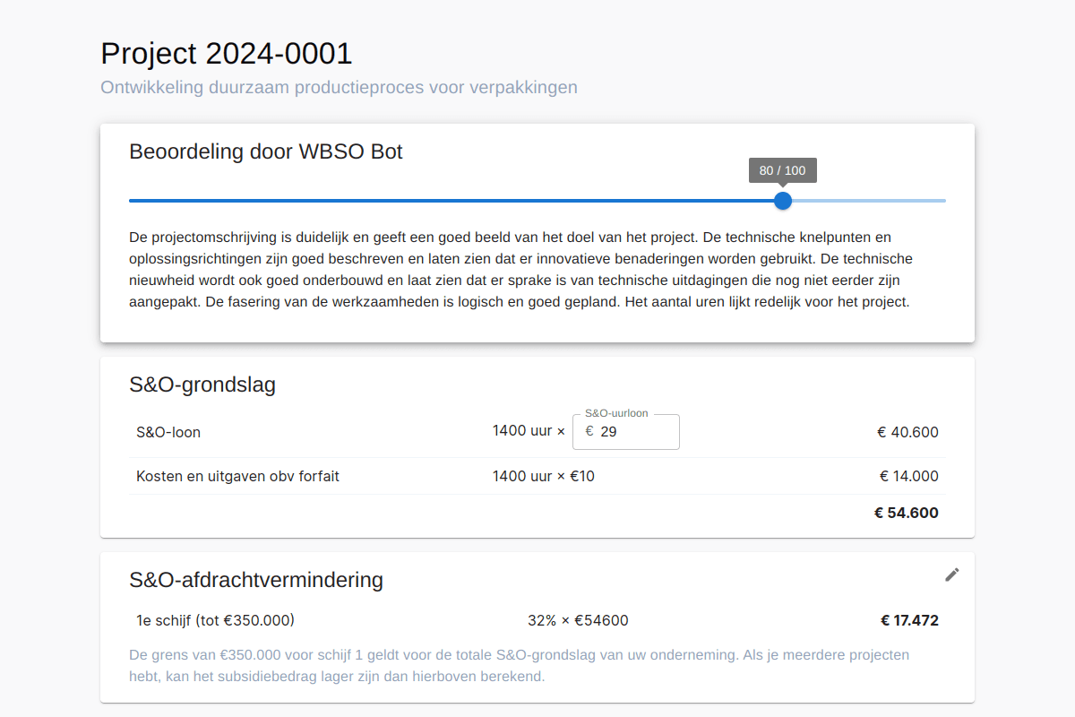Click the 'S&O-afdrachtvermindering' card heading
Viewport: 1075px width, 717px height.
(256, 580)
